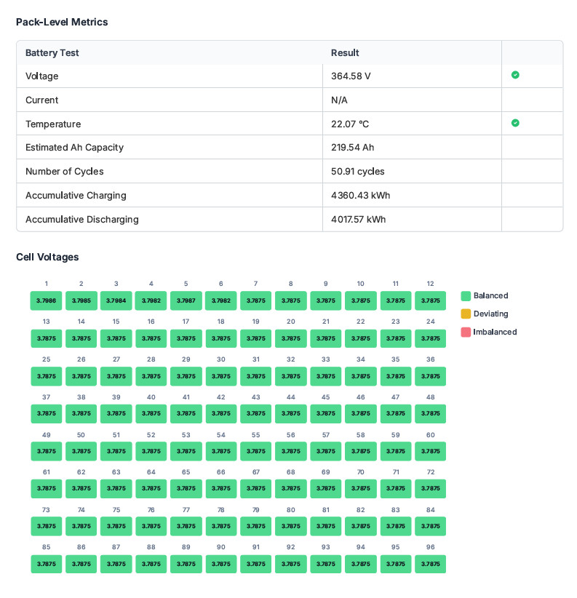
Task: Click cell 3 voltage box reading 3.7984
Action: coord(116,301)
